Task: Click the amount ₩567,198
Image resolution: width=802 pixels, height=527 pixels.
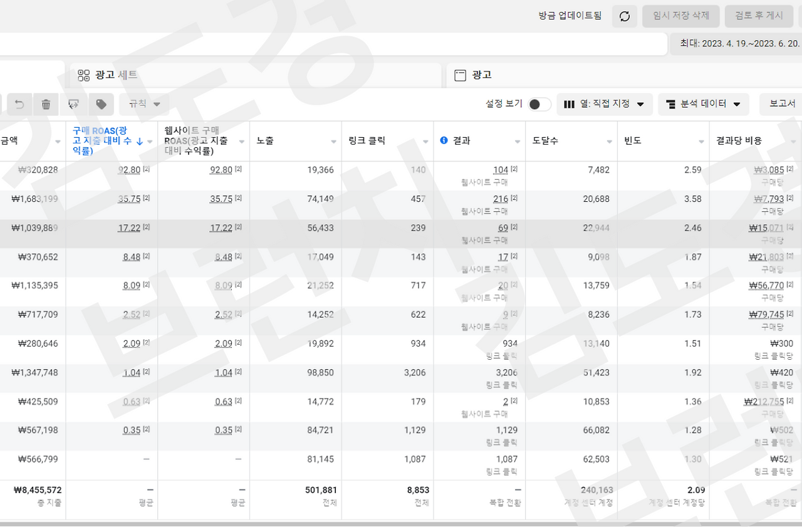Action: coord(38,430)
